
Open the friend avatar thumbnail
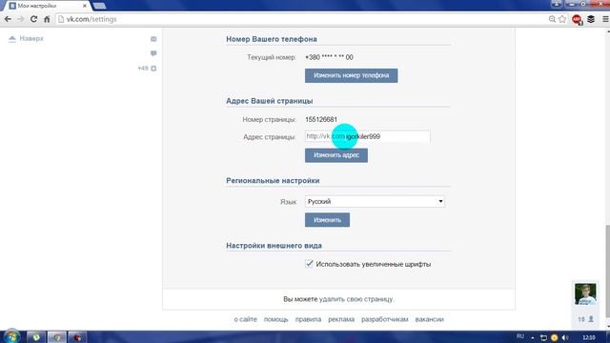coord(585,294)
